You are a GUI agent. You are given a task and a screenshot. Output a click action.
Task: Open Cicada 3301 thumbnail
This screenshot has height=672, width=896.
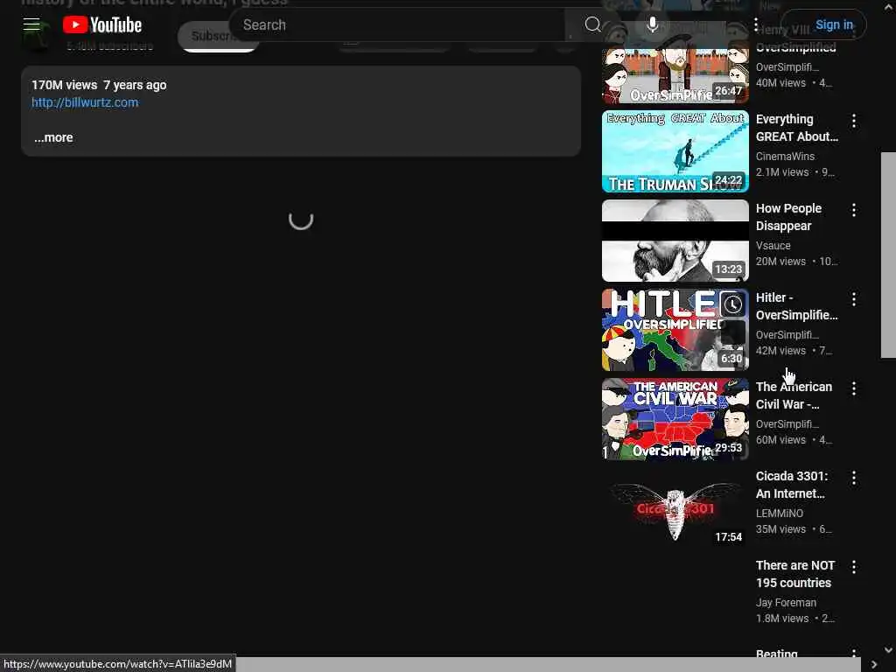pyautogui.click(x=675, y=508)
